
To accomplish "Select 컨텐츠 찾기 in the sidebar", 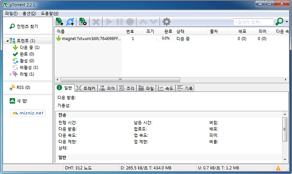I will pos(24,26).
